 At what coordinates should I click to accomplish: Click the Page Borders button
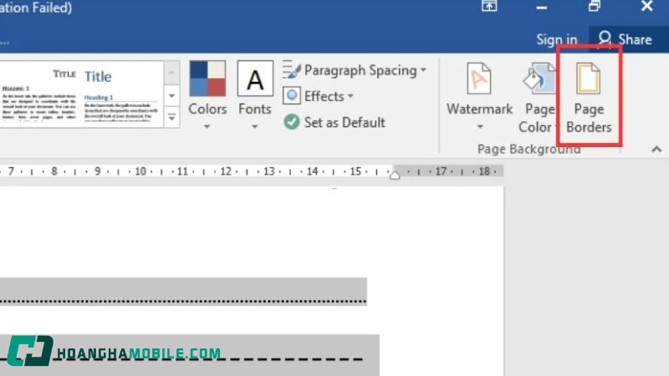coord(589,98)
